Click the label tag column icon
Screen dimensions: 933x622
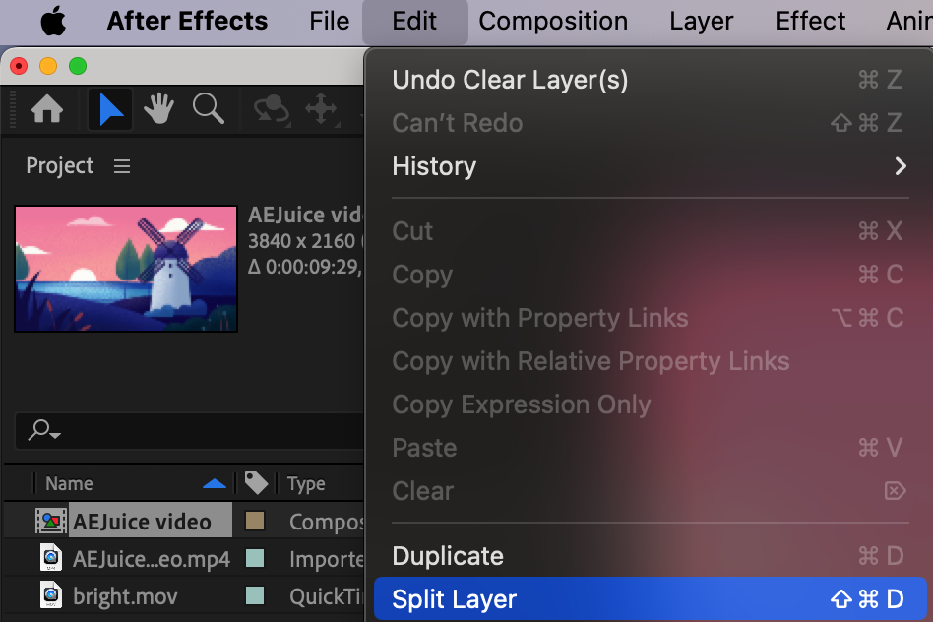click(256, 483)
